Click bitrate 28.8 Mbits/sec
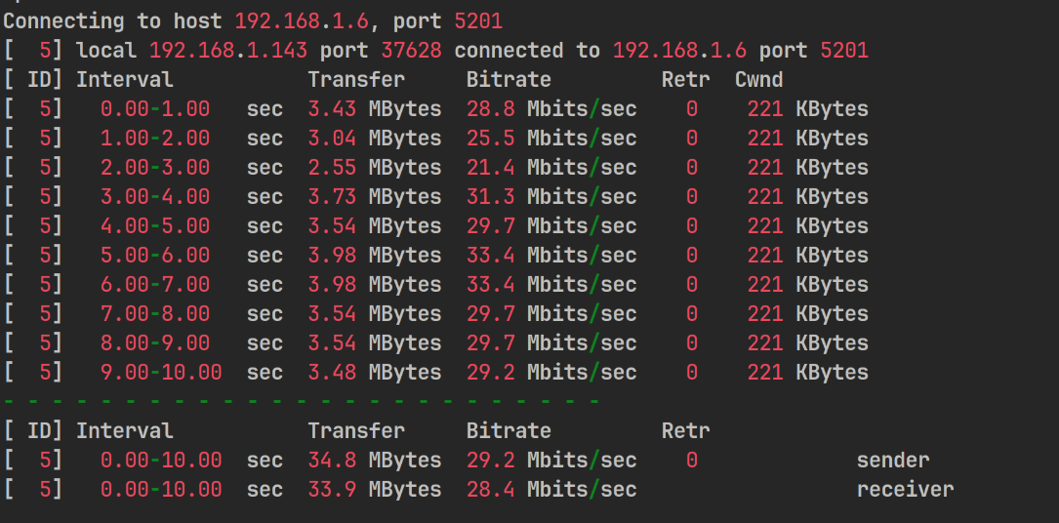Screen dimensions: 1059x523 pos(551,108)
